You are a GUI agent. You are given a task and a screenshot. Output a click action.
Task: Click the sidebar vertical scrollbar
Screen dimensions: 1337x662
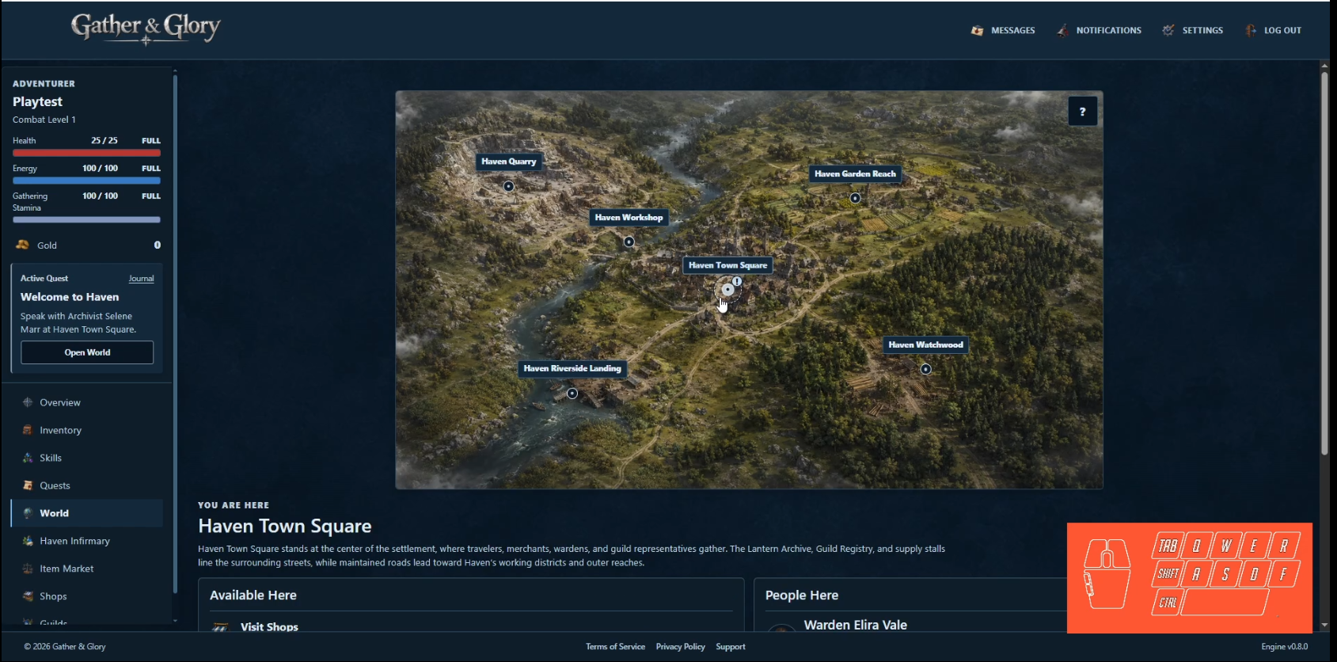[175, 333]
